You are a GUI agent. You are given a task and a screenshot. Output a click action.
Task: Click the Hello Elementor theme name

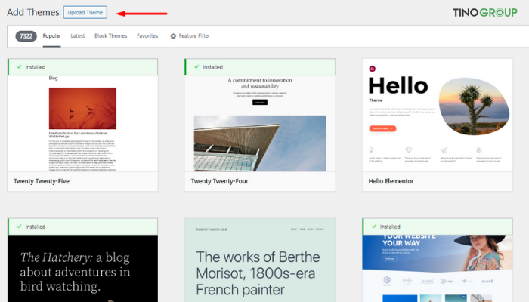[391, 181]
